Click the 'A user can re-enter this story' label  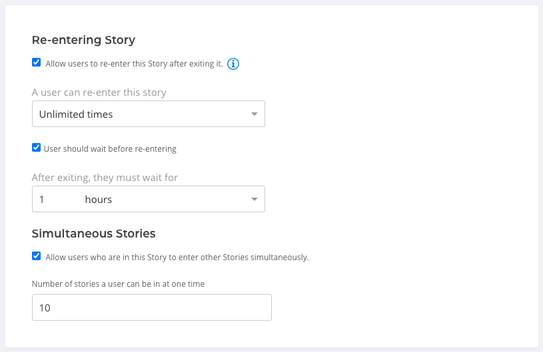click(99, 92)
